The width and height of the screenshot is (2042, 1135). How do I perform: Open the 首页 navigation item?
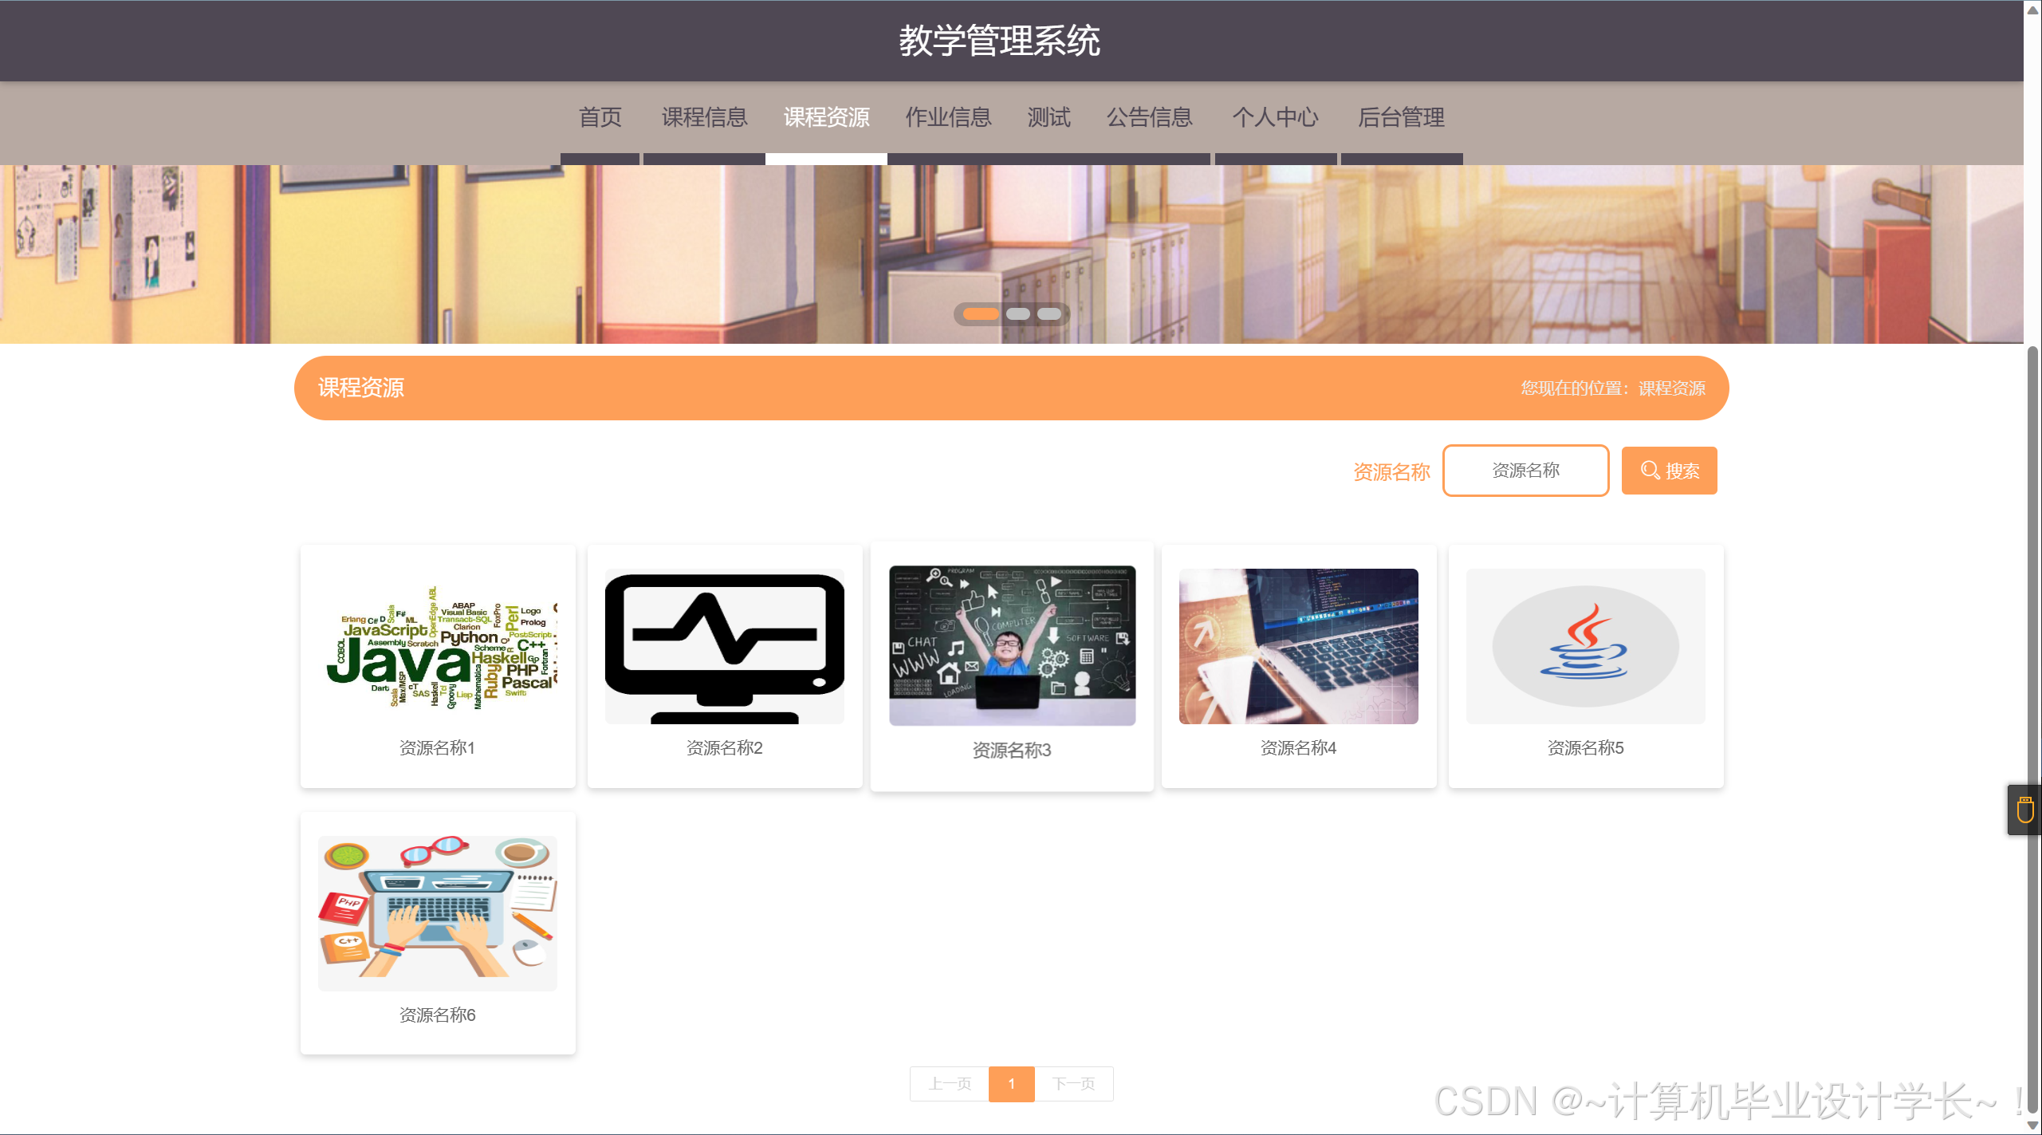[600, 117]
